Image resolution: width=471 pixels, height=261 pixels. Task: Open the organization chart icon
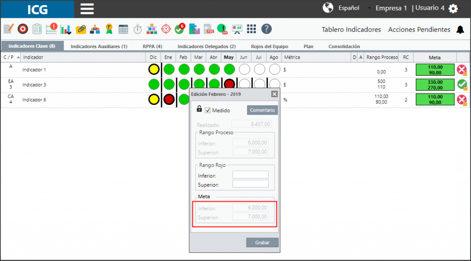coord(152,29)
